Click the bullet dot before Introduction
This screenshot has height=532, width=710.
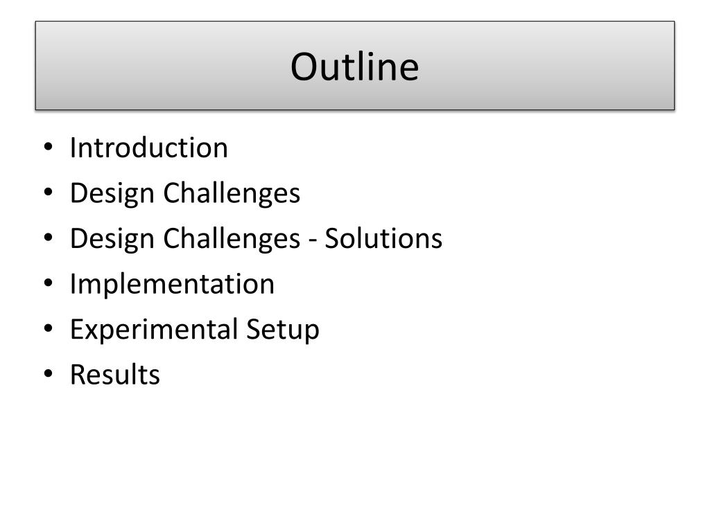point(49,147)
